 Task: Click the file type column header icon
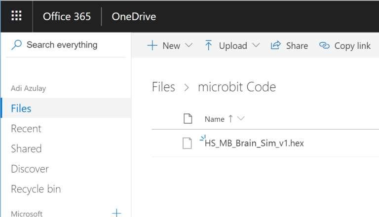tap(188, 118)
